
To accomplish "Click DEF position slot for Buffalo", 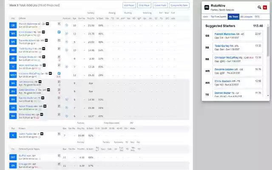I will point(13,157).
